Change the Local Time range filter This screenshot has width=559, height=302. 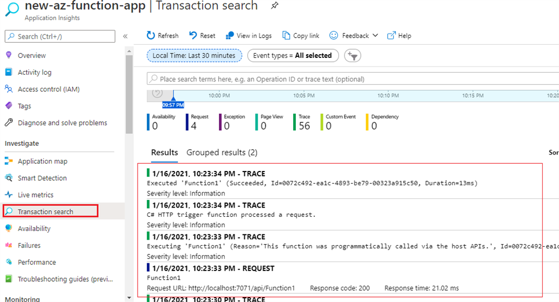(x=194, y=56)
